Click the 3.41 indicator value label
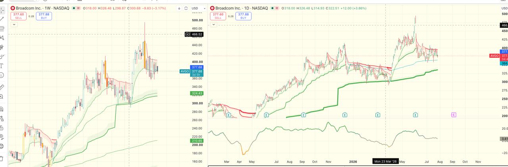This screenshot has height=167, width=508. tap(504, 139)
